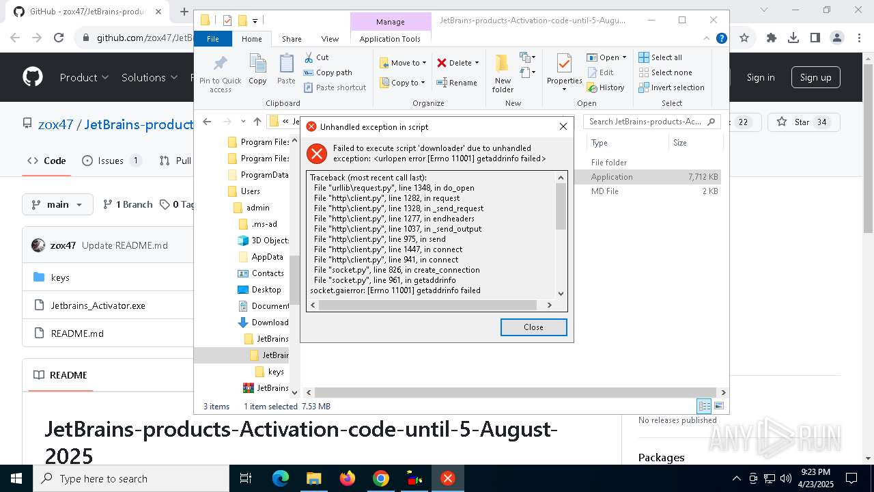The height and width of the screenshot is (492, 874).
Task: Select ProgramData in the navigation tree
Action: click(258, 175)
